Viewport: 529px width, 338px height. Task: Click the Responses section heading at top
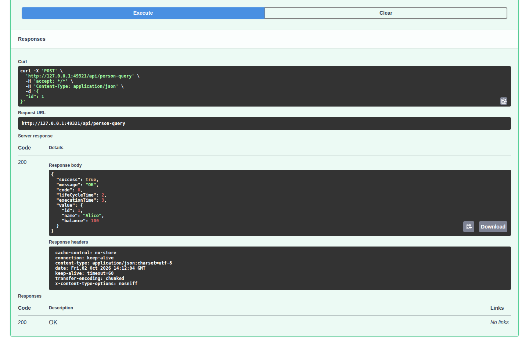(32, 39)
